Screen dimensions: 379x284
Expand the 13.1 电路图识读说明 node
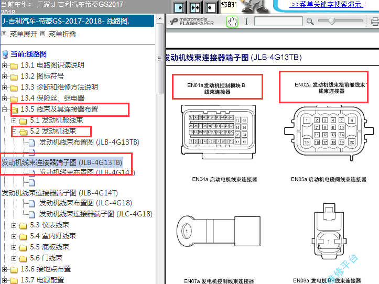click(x=4, y=65)
